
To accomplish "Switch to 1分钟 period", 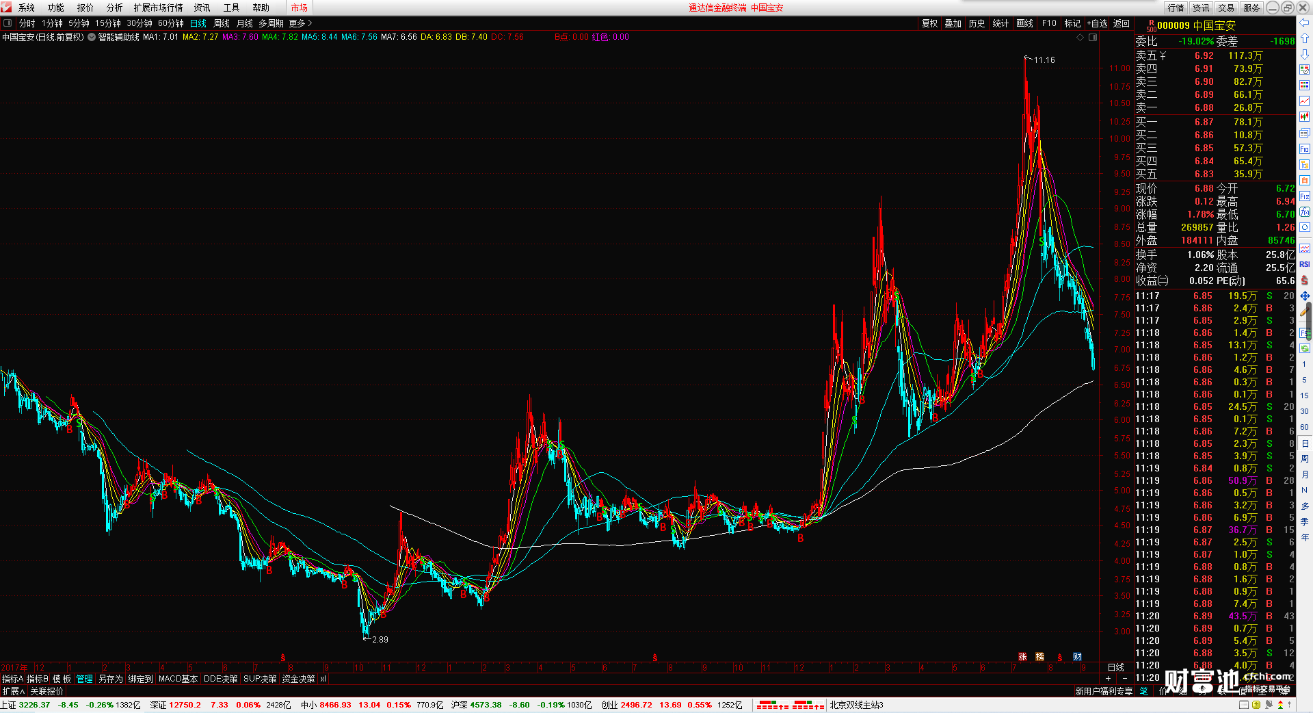I will coord(53,23).
